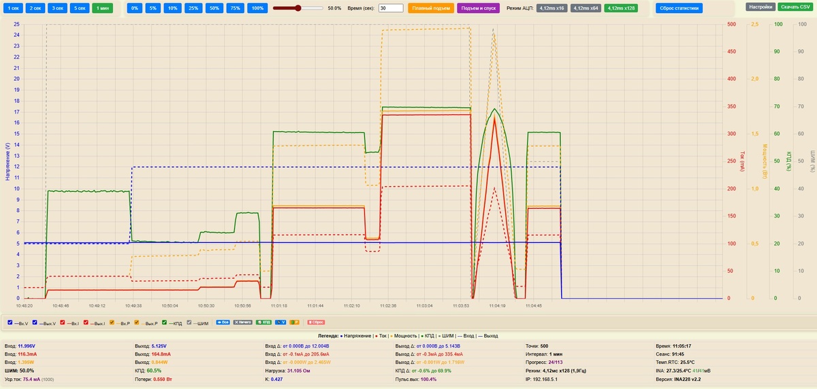Set PWM to 10%

[x=173, y=8]
